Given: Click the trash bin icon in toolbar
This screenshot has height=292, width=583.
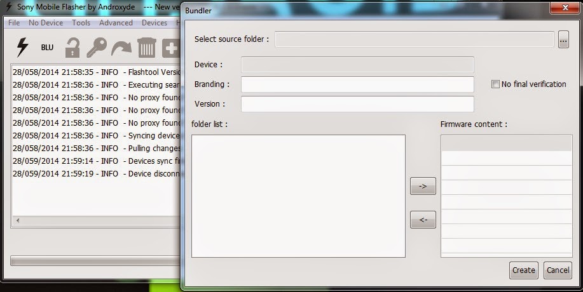Looking at the screenshot, I should [146, 48].
